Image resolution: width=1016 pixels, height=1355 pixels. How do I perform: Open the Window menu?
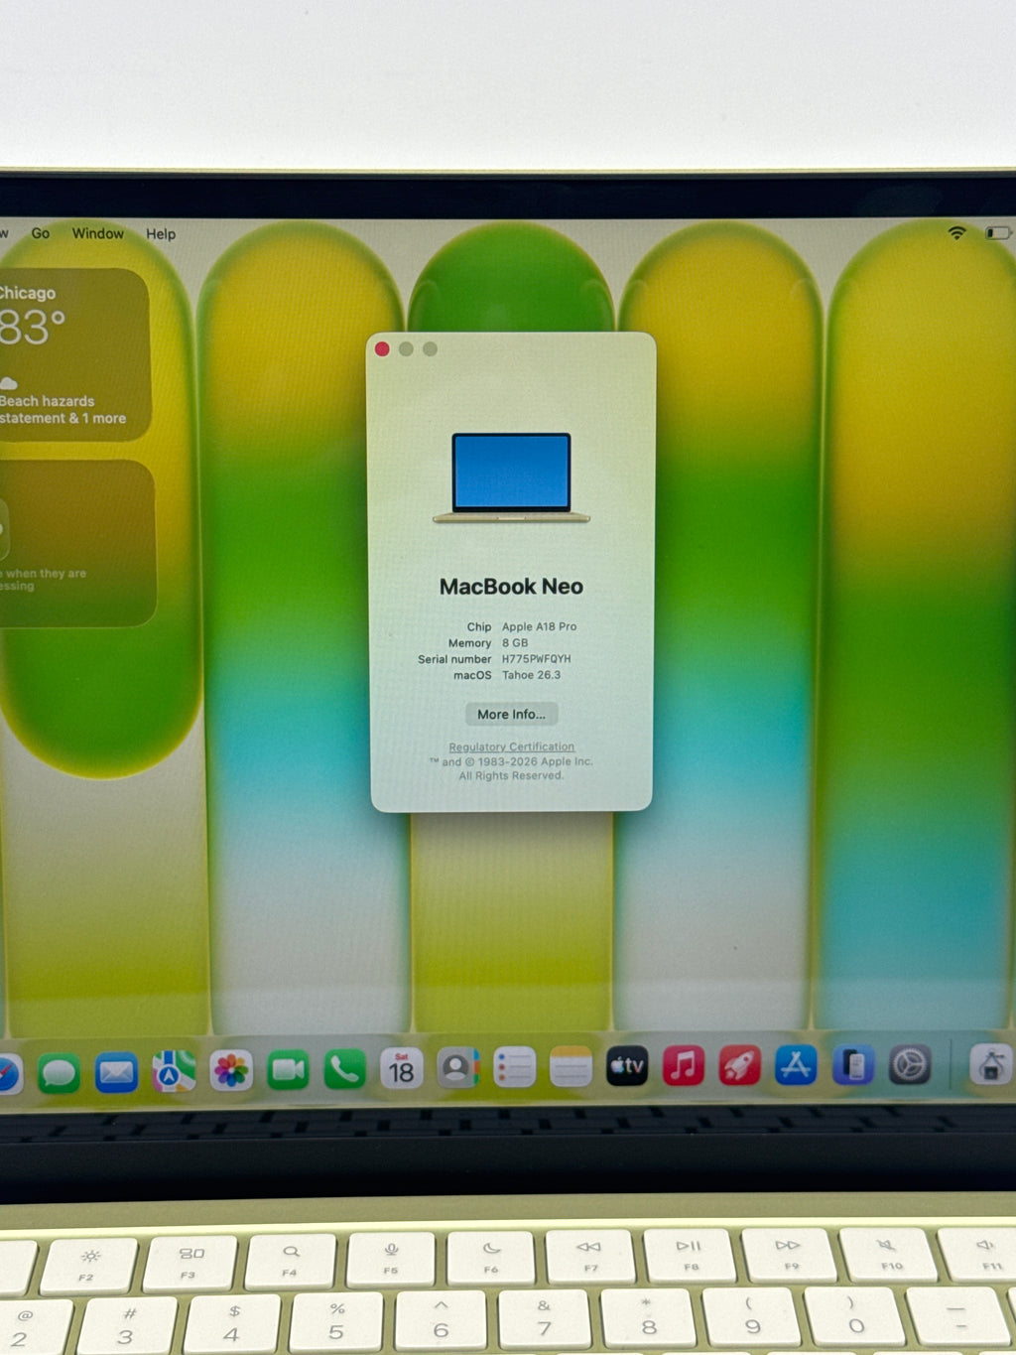tap(98, 233)
